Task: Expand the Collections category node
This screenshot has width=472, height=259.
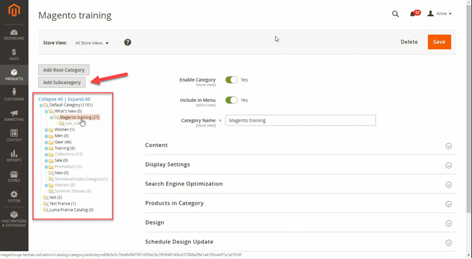Action: click(46, 155)
